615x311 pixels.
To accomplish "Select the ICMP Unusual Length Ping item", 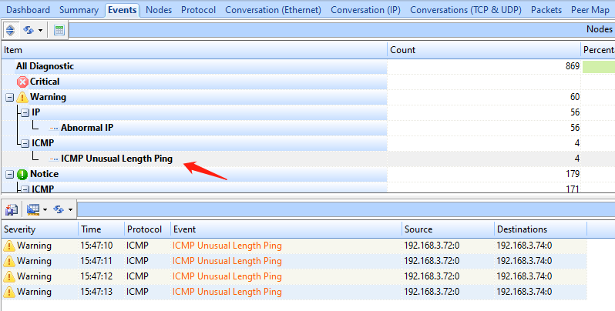I will coord(116,159).
